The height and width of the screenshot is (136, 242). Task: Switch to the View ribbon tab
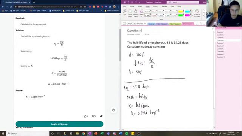(172, 6)
